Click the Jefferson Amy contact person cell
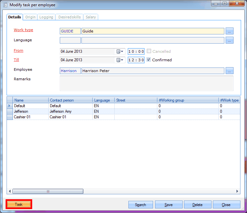The height and width of the screenshot is (213, 247). point(70,111)
